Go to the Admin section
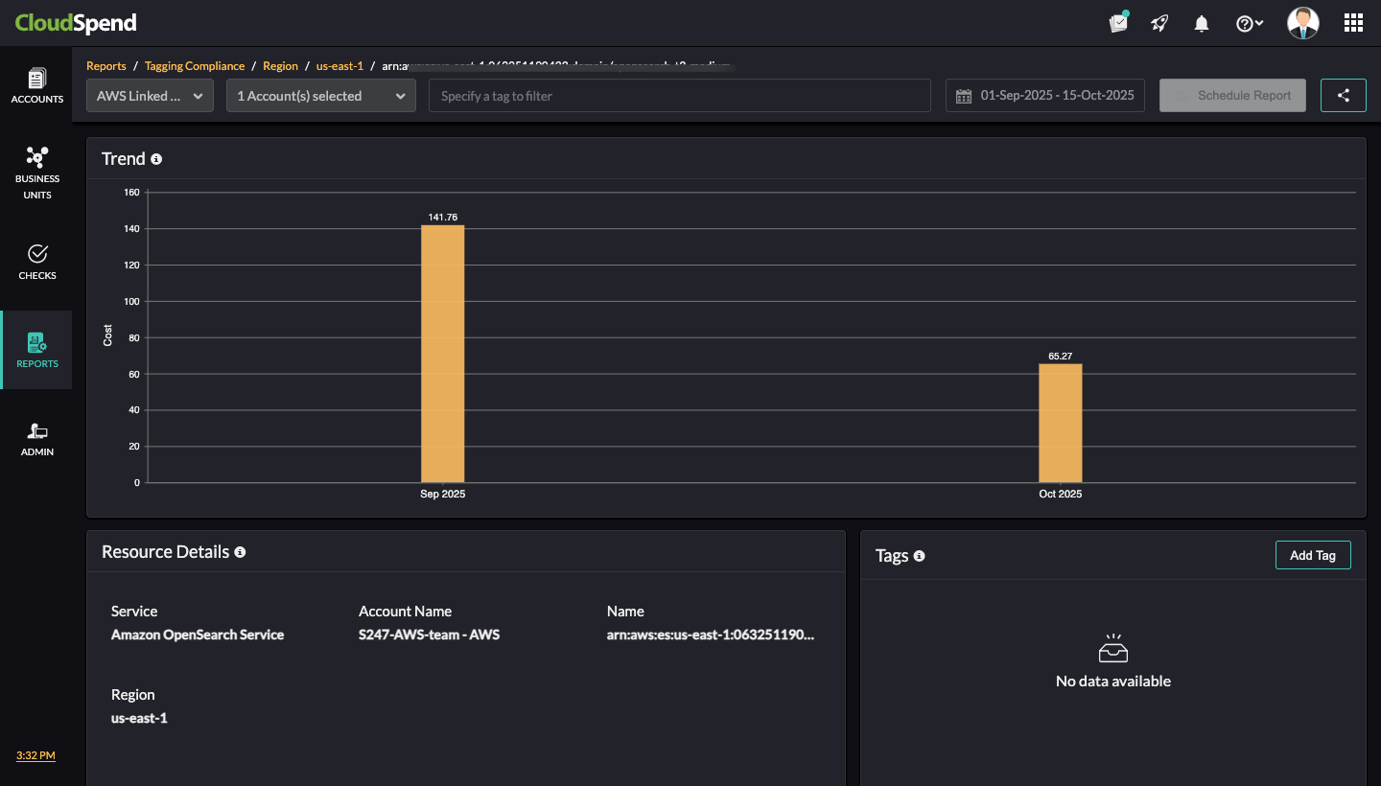The image size is (1381, 786). (x=37, y=438)
